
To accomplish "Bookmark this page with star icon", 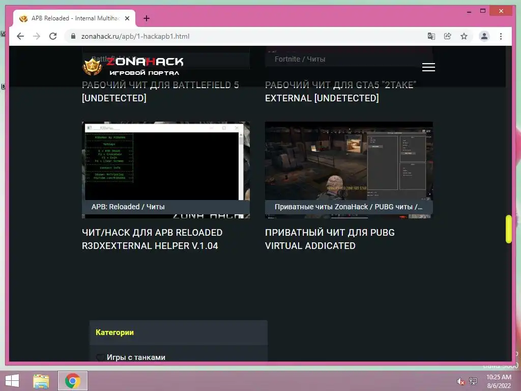I will [x=464, y=36].
